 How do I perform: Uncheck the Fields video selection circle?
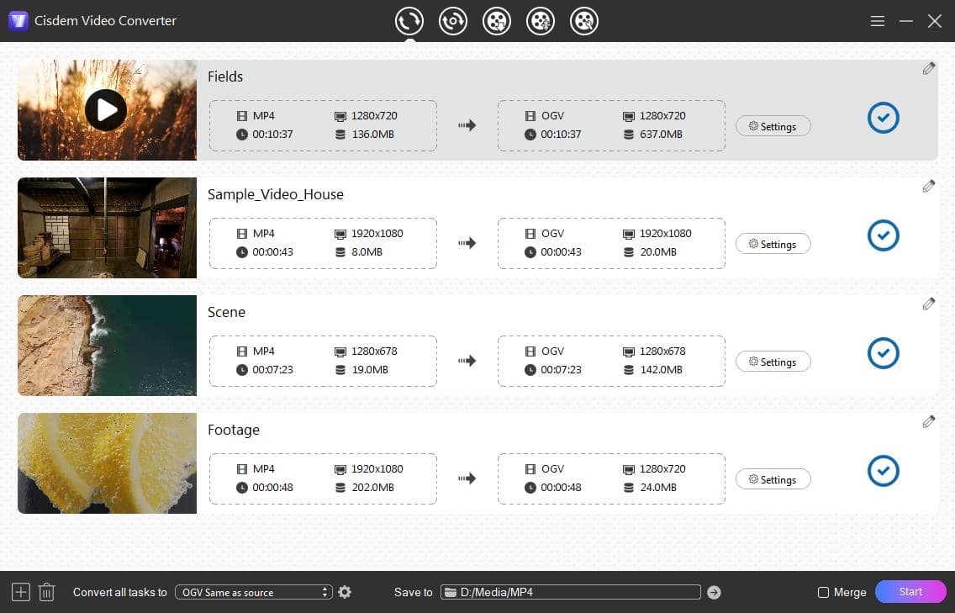883,118
